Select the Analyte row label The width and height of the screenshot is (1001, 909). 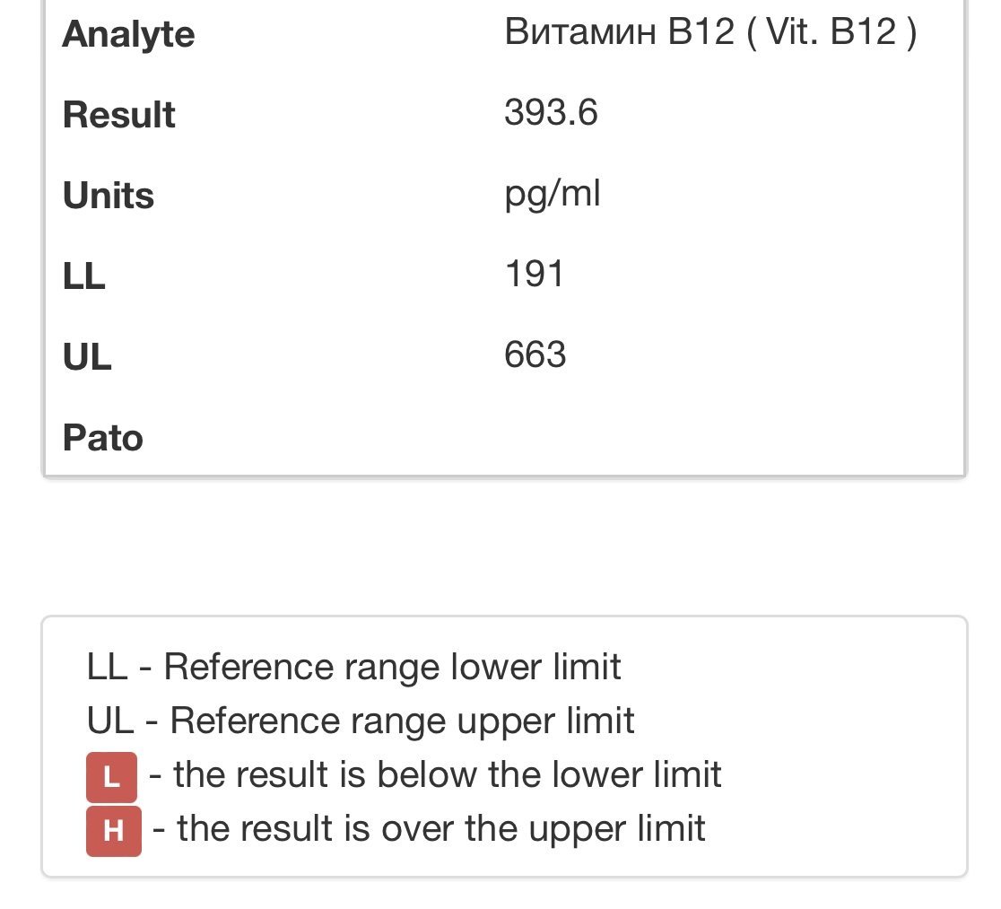(x=128, y=35)
